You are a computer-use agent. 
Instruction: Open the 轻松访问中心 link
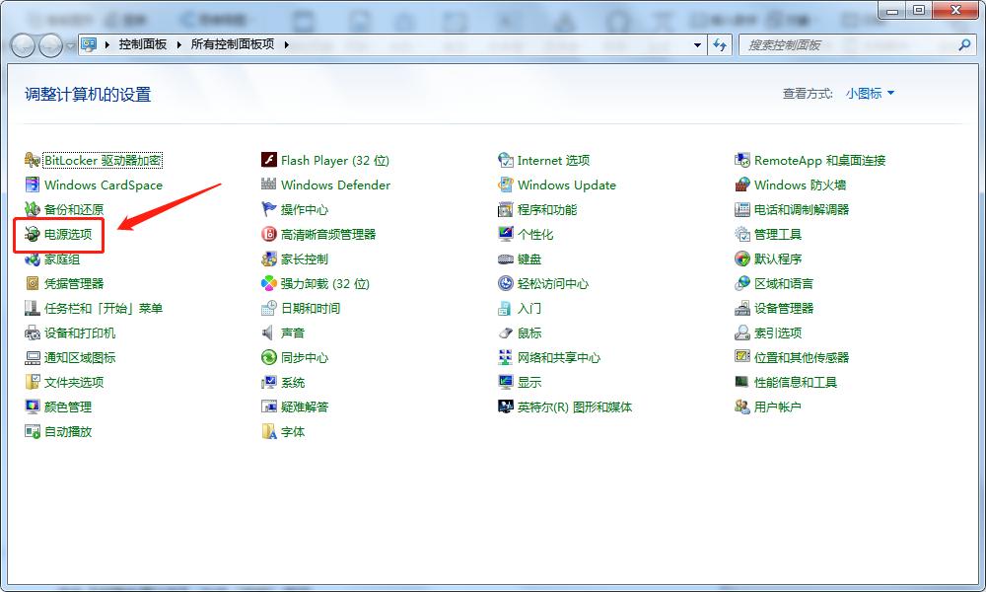tap(553, 283)
